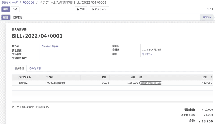Click tax tag 仮払消費税(外) 10%
Viewport: 215px width, 124px height.
[x=151, y=83]
